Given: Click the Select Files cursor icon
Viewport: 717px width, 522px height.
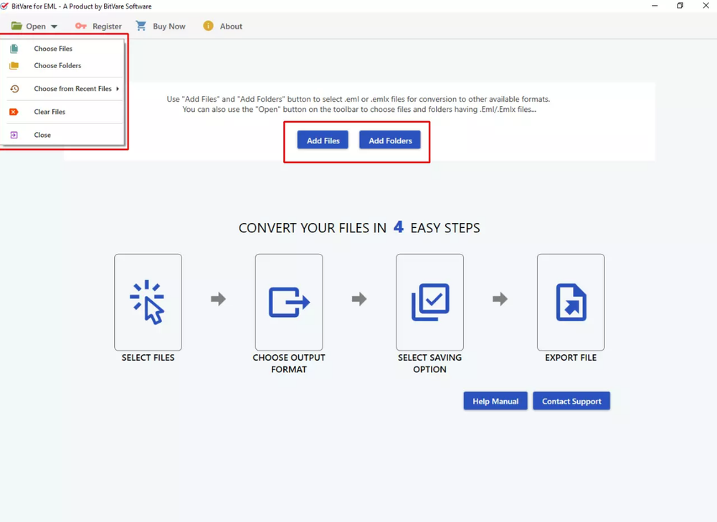Looking at the screenshot, I should (x=148, y=302).
